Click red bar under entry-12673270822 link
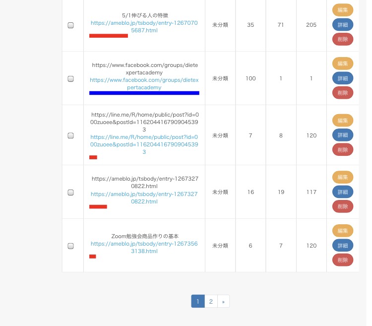The image size is (372, 326). click(x=98, y=207)
